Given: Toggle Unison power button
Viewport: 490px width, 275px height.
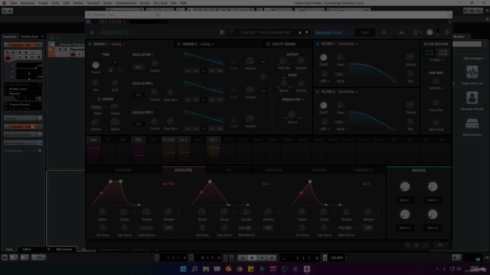Looking at the screenshot, I should pos(99,99).
